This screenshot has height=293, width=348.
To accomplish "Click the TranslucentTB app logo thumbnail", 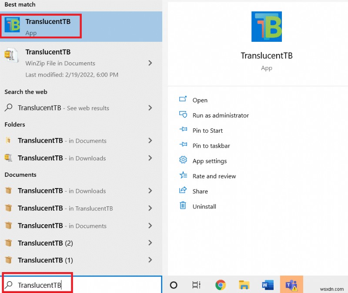I will click(267, 26).
